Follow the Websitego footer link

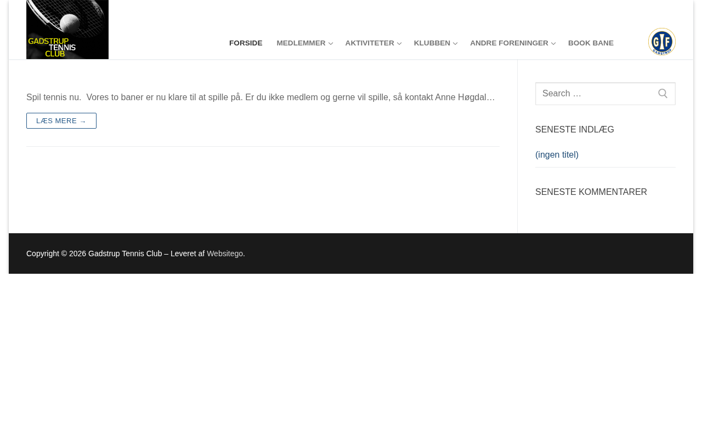point(225,253)
